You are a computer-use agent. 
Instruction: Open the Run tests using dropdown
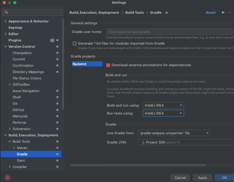(x=163, y=113)
